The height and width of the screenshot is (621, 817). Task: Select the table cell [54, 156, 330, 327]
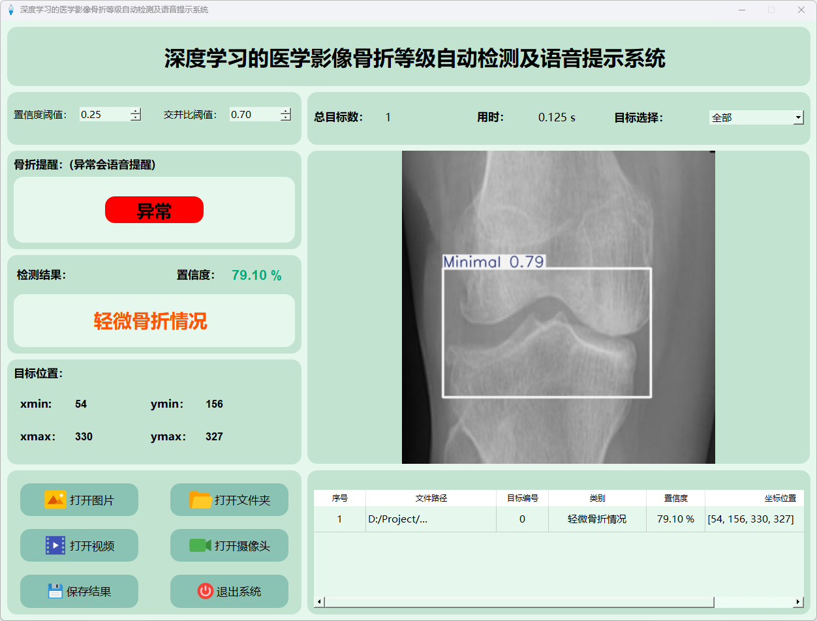pos(754,519)
